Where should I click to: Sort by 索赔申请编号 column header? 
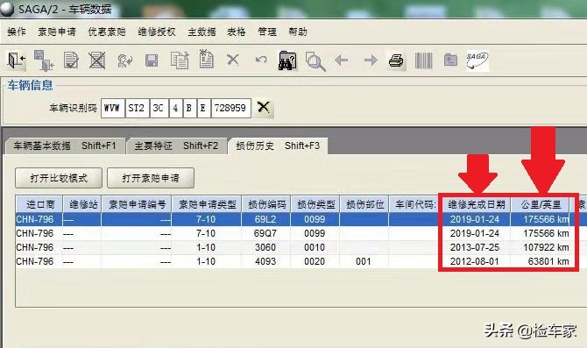[x=137, y=204]
